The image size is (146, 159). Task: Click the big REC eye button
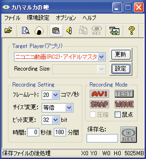(x=128, y=135)
